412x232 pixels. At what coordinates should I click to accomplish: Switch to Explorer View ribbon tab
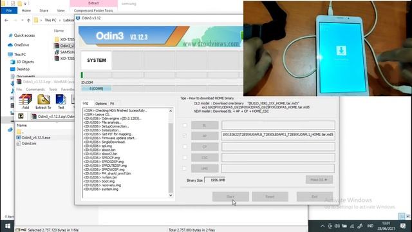coord(61,10)
